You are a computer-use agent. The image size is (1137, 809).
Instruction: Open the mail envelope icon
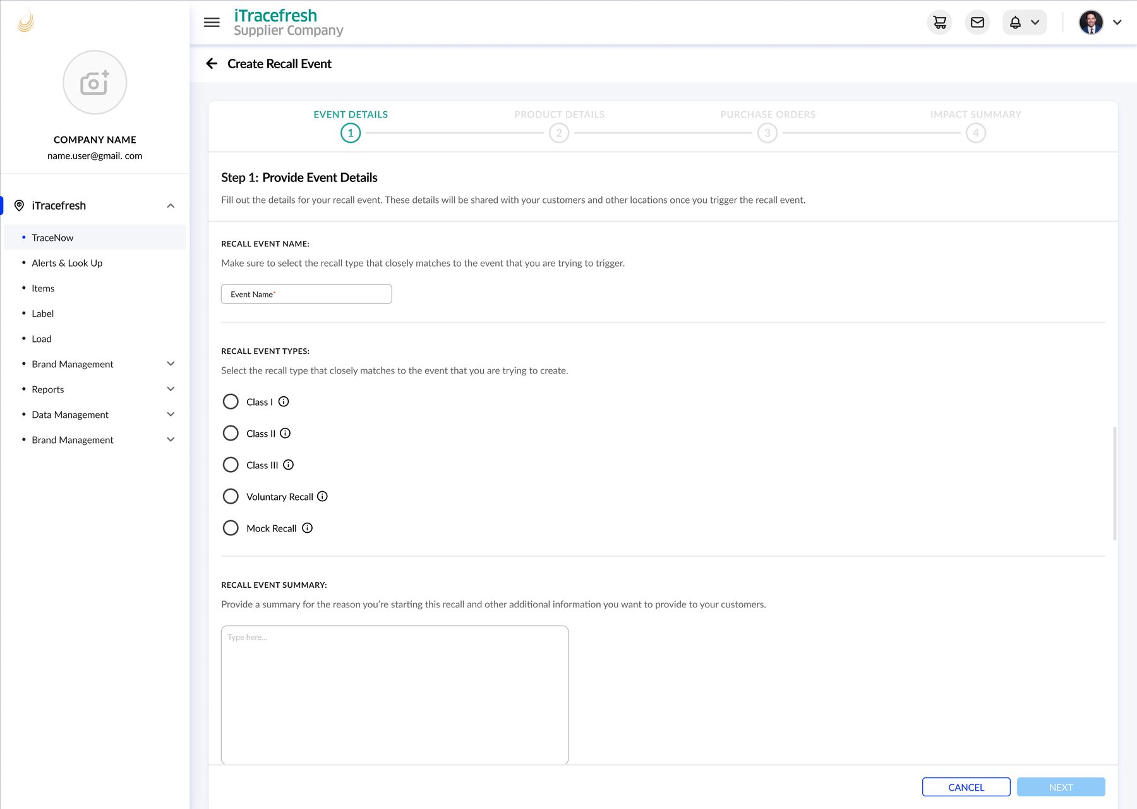pyautogui.click(x=977, y=23)
